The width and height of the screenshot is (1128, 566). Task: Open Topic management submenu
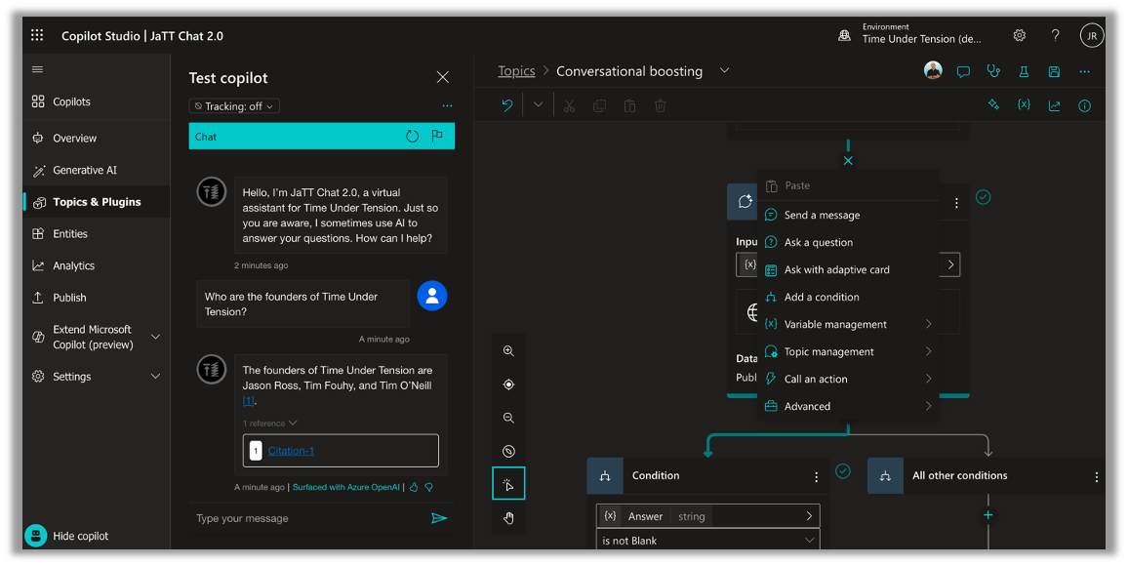pyautogui.click(x=848, y=351)
